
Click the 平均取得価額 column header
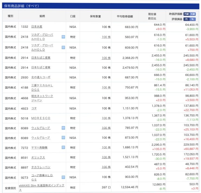(125, 16)
